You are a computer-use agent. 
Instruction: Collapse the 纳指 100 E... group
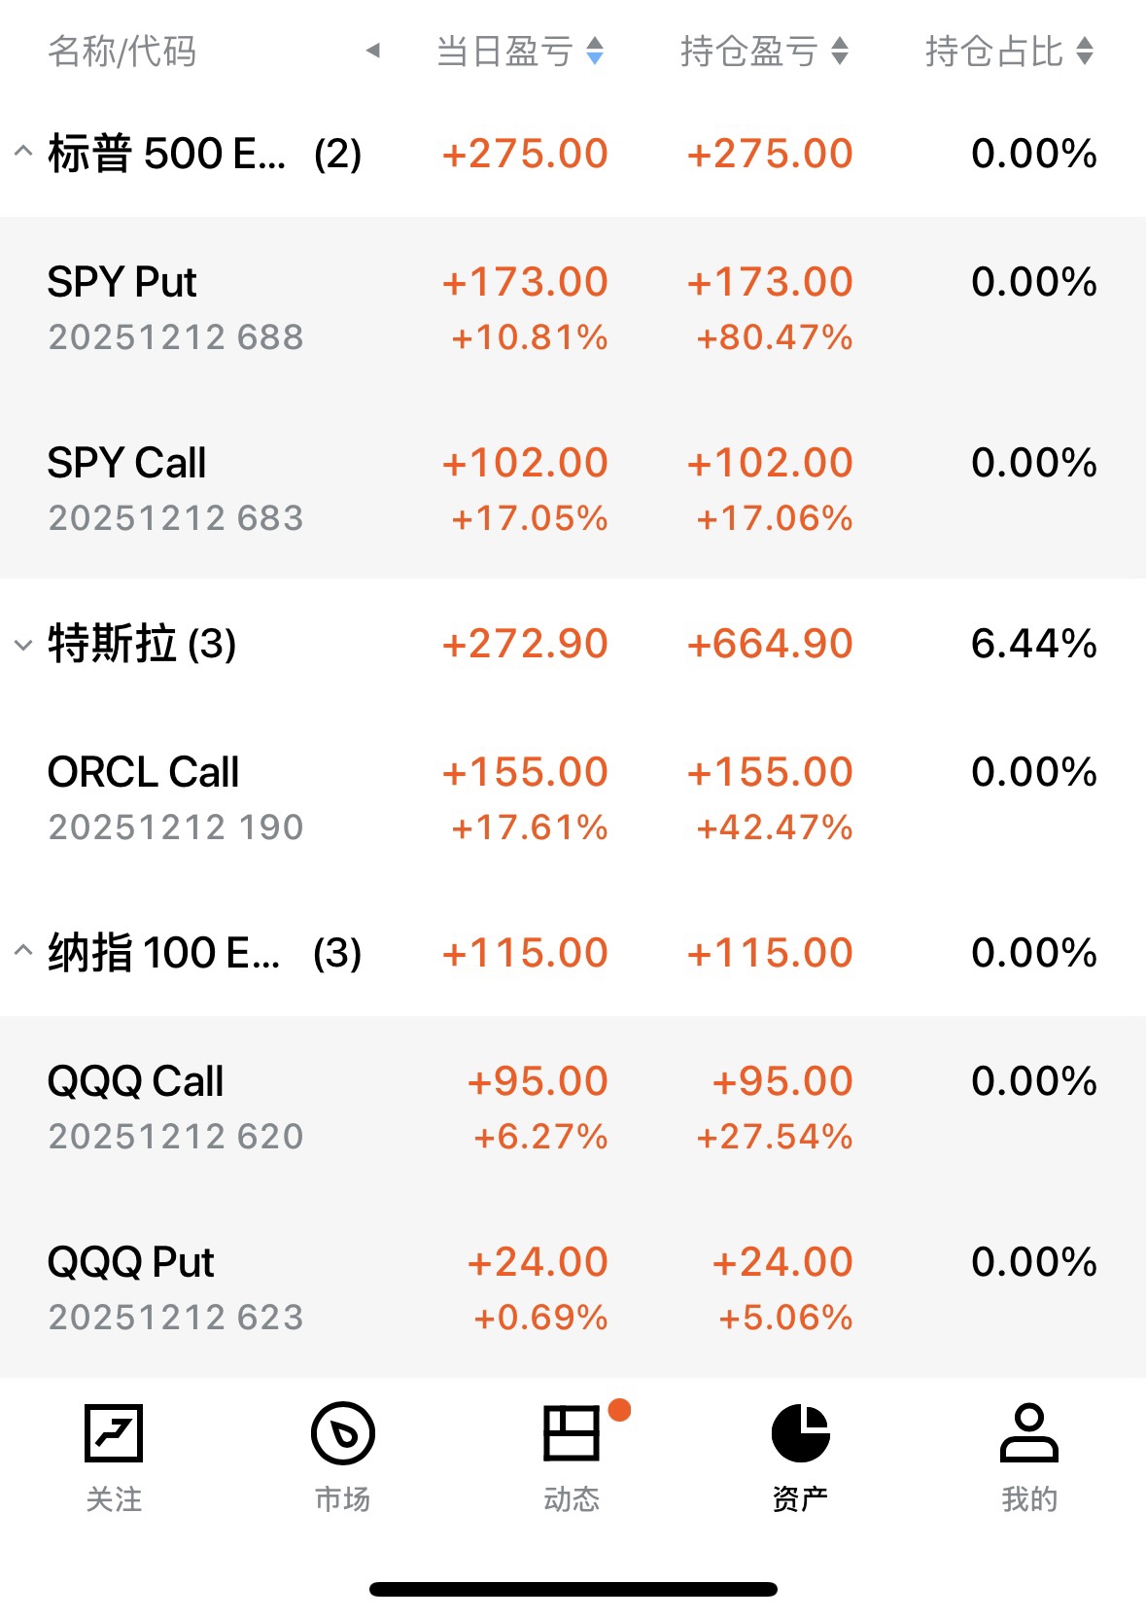pyautogui.click(x=23, y=952)
